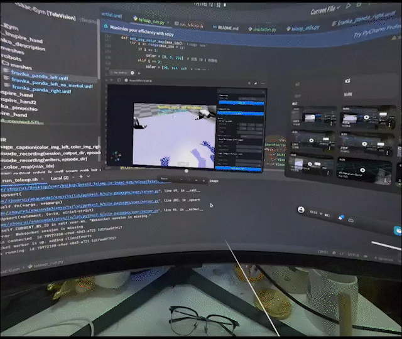This screenshot has height=339, width=402.
Task: Open franka_panda_left_no_inertial.urdf in project tree
Action: pyautogui.click(x=49, y=83)
